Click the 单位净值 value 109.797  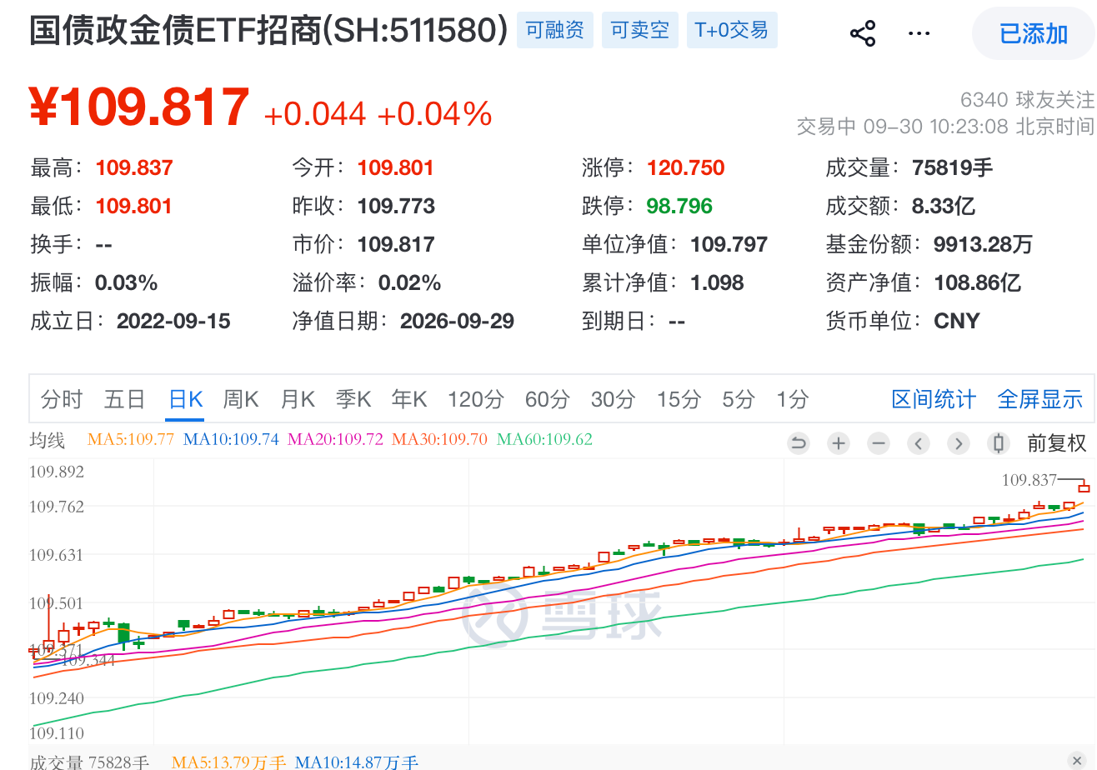coord(729,244)
